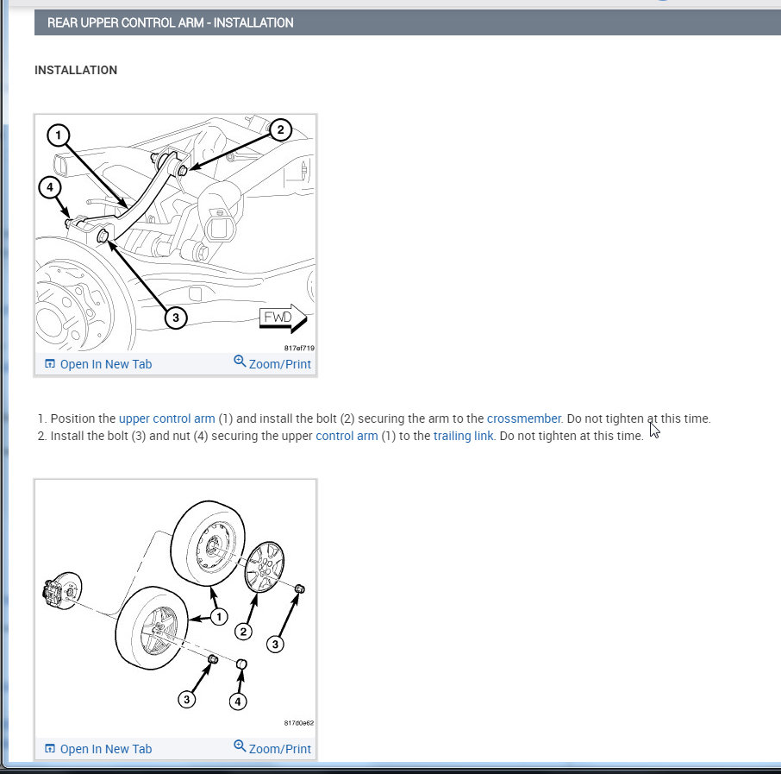Click magnifier icon on wheel diagram
The width and height of the screenshot is (781, 774).
pyautogui.click(x=240, y=746)
